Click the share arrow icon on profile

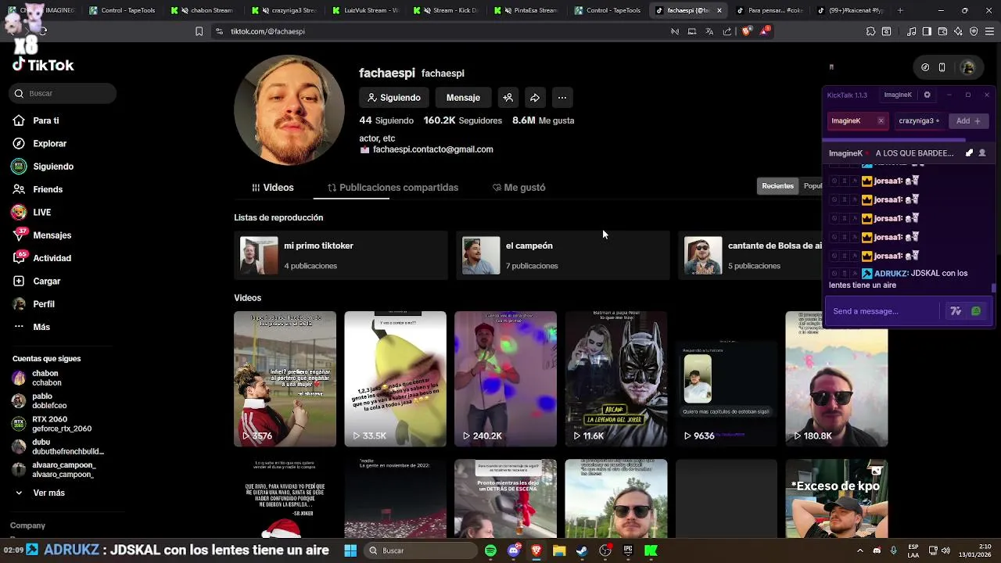(x=535, y=98)
